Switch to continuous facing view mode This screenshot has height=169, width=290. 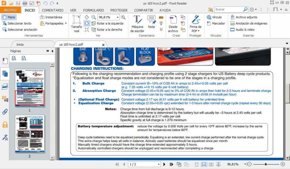218,164
